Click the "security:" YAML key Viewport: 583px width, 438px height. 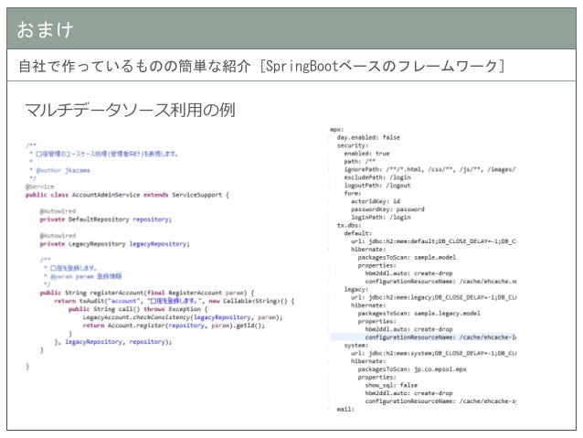coord(353,146)
